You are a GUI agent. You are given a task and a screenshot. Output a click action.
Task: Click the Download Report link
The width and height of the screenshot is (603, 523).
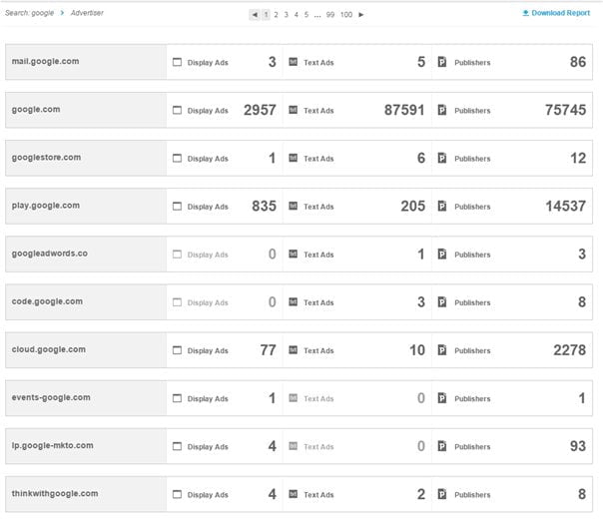[561, 14]
